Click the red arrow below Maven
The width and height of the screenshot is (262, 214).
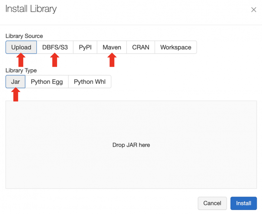[x=112, y=60]
